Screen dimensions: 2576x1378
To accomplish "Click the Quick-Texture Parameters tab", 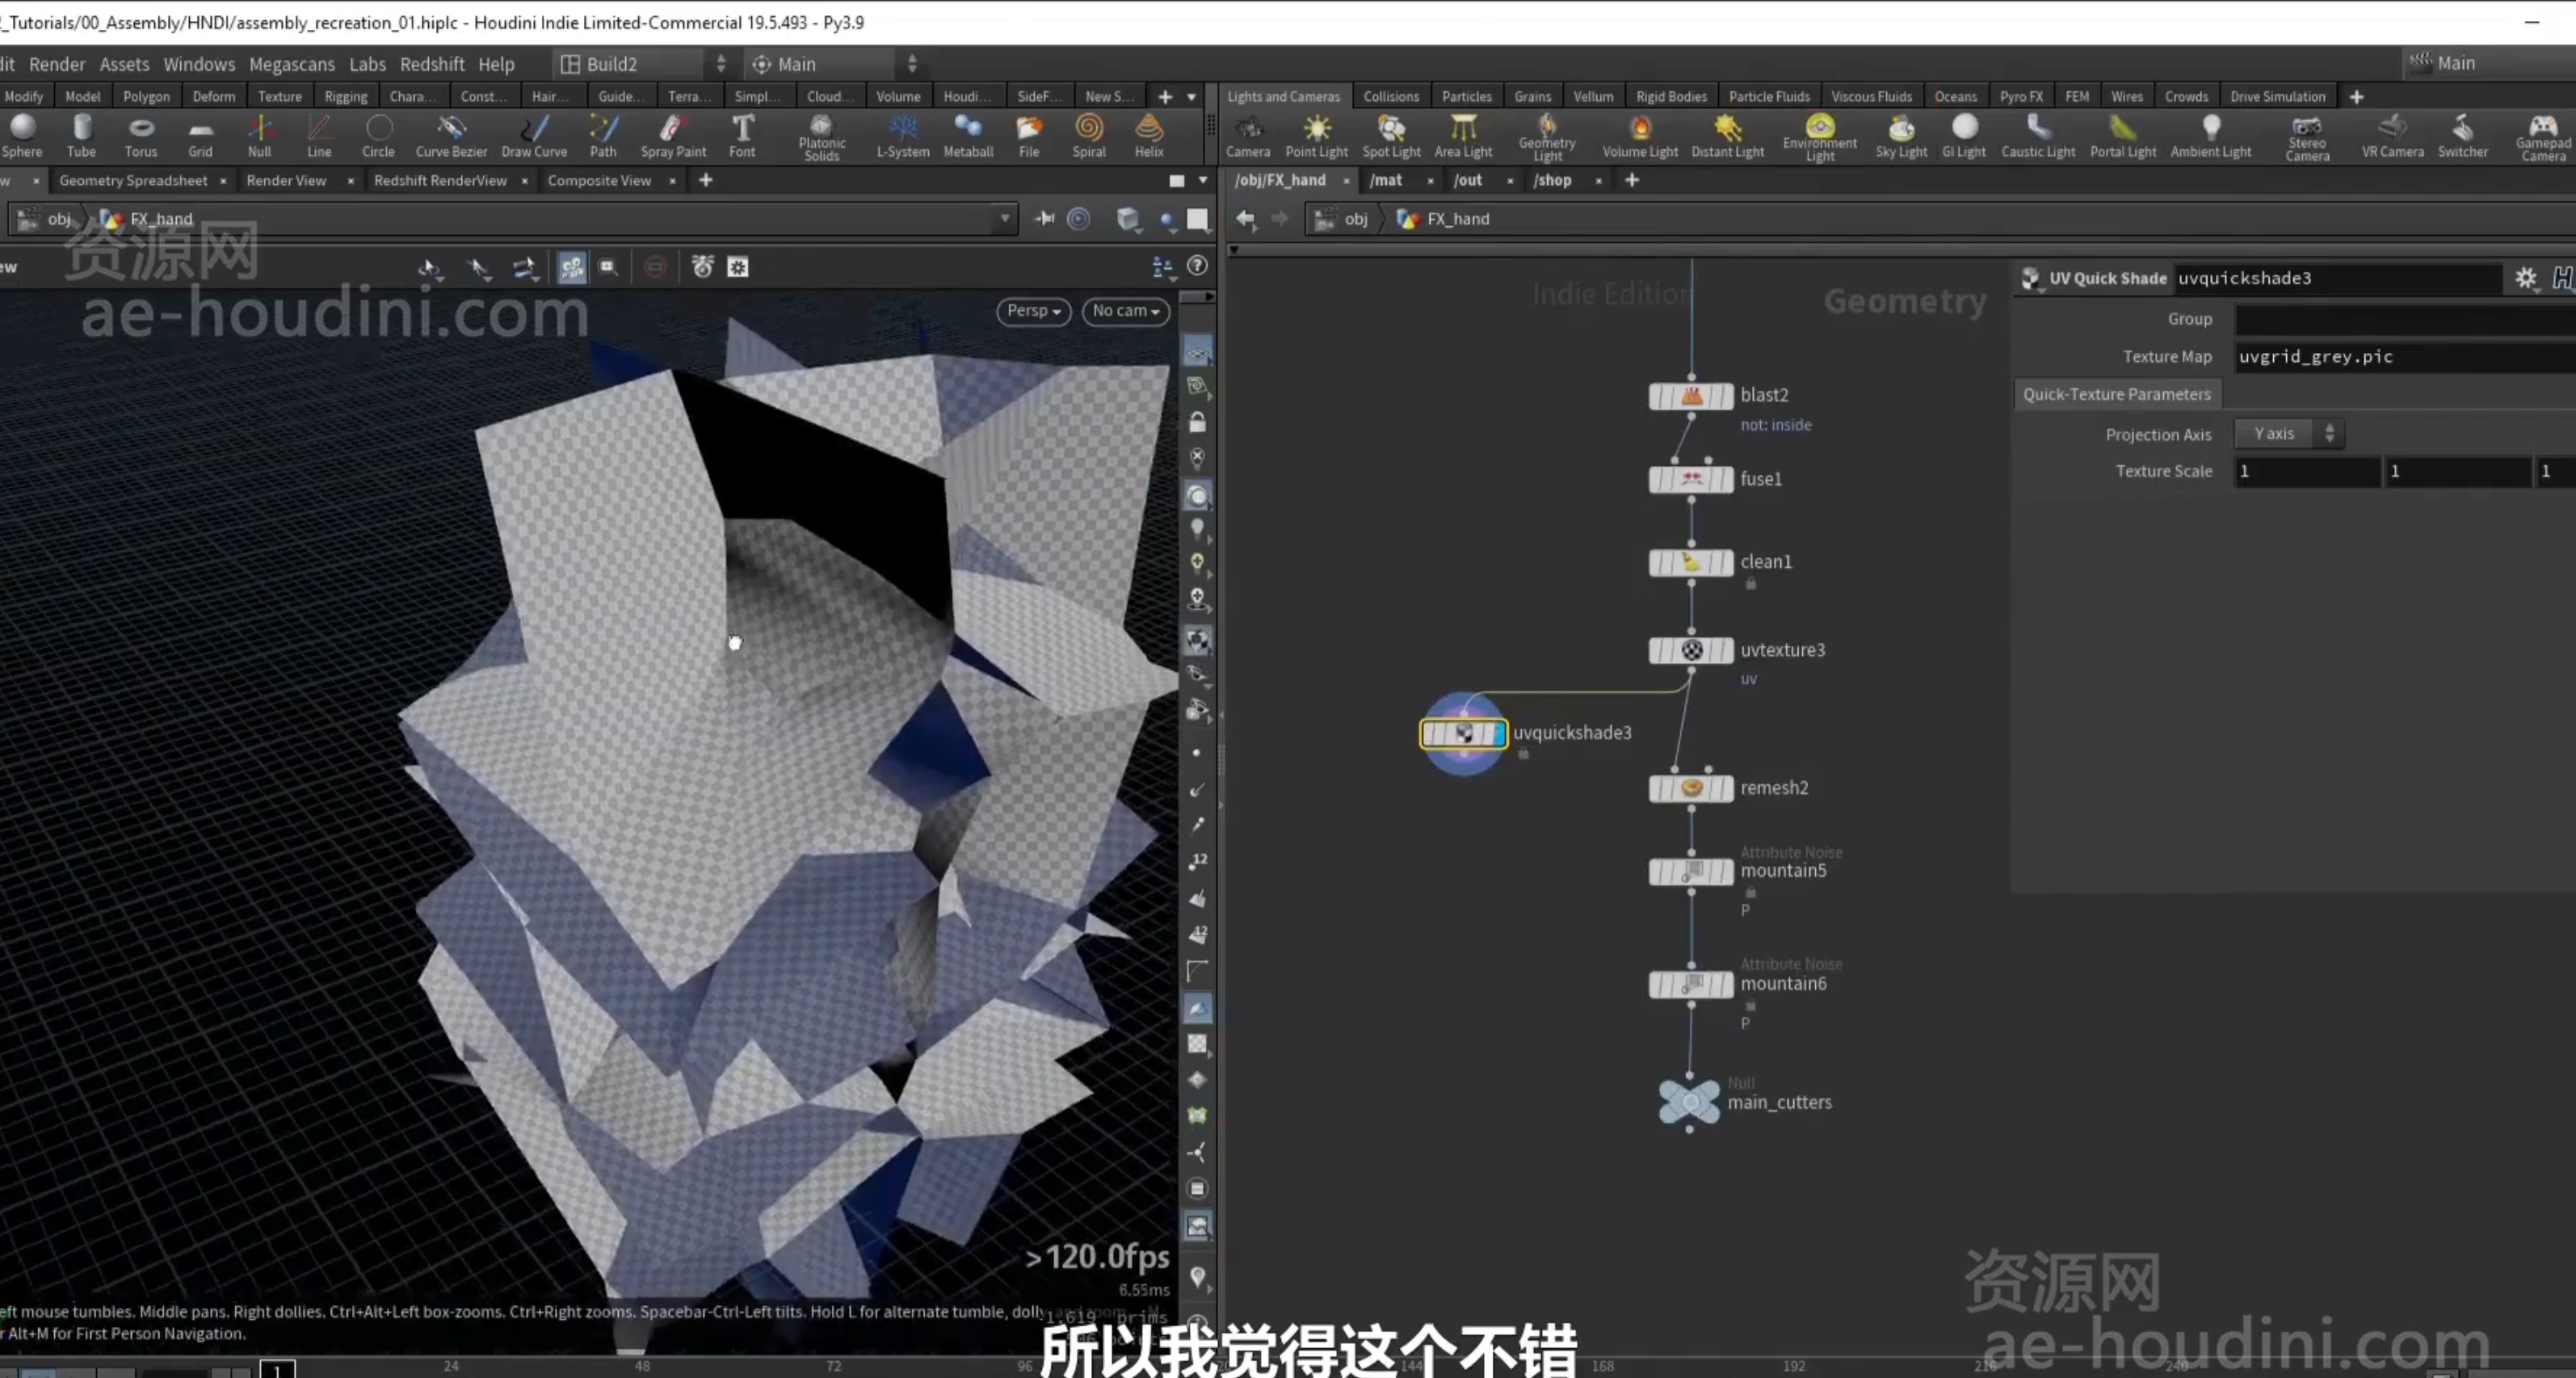I will 2117,394.
